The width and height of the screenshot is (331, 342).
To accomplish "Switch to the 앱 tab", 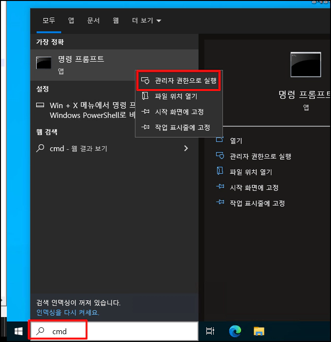I will 71,21.
